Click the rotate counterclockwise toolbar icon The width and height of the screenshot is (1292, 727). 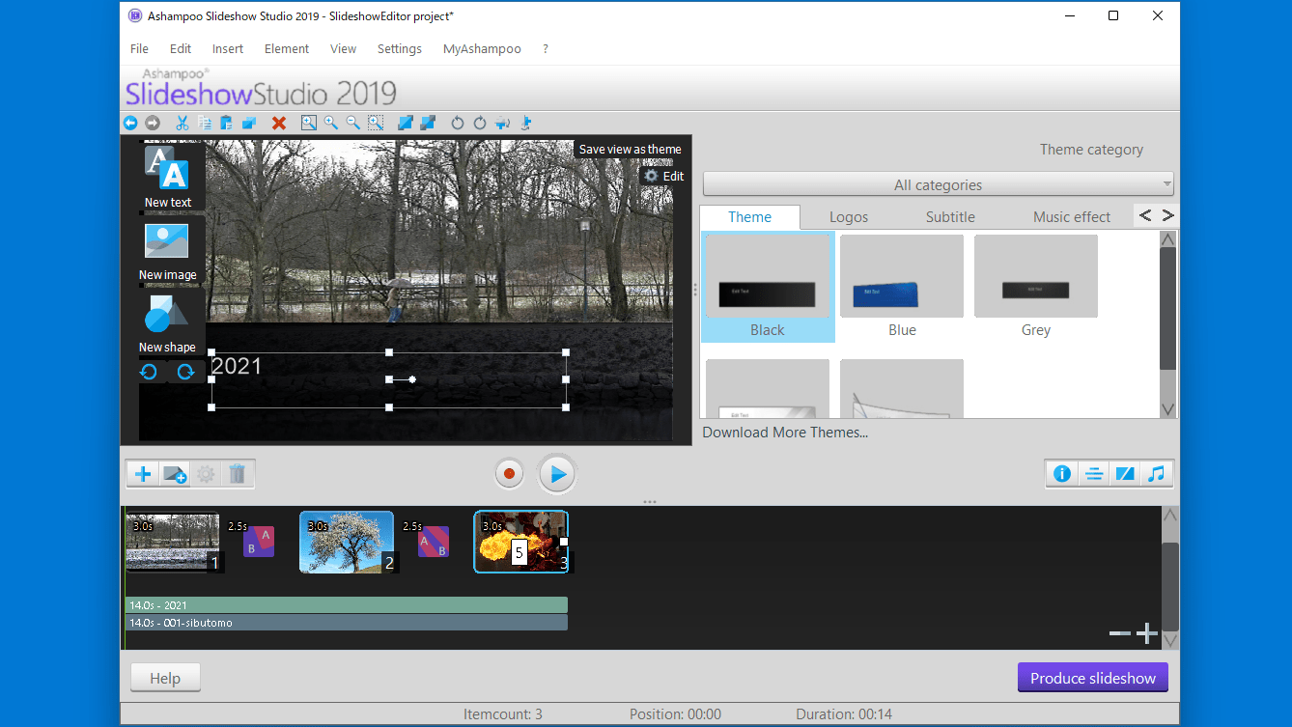pyautogui.click(x=458, y=123)
